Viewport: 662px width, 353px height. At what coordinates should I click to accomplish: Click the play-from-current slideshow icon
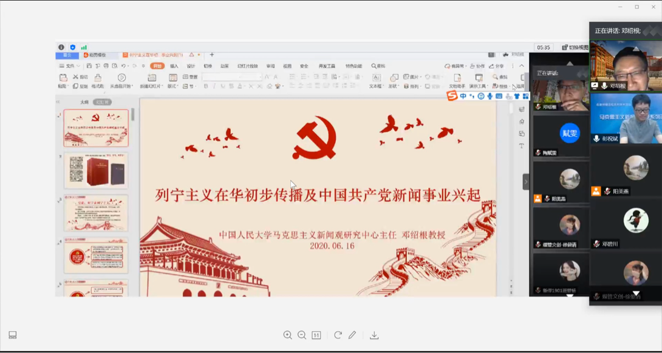tap(121, 78)
